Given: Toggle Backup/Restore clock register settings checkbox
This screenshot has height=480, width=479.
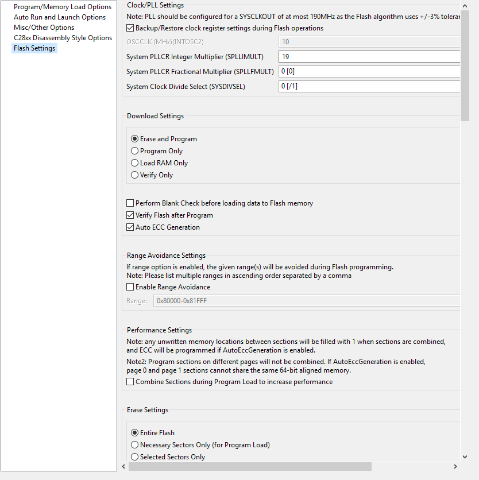Looking at the screenshot, I should pyautogui.click(x=130, y=28).
